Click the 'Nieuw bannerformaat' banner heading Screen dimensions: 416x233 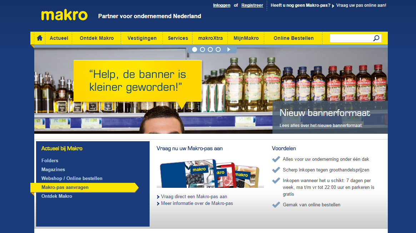pos(325,113)
